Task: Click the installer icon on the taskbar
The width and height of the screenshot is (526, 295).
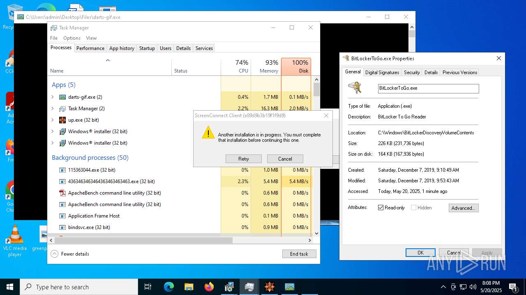Action: [x=229, y=287]
